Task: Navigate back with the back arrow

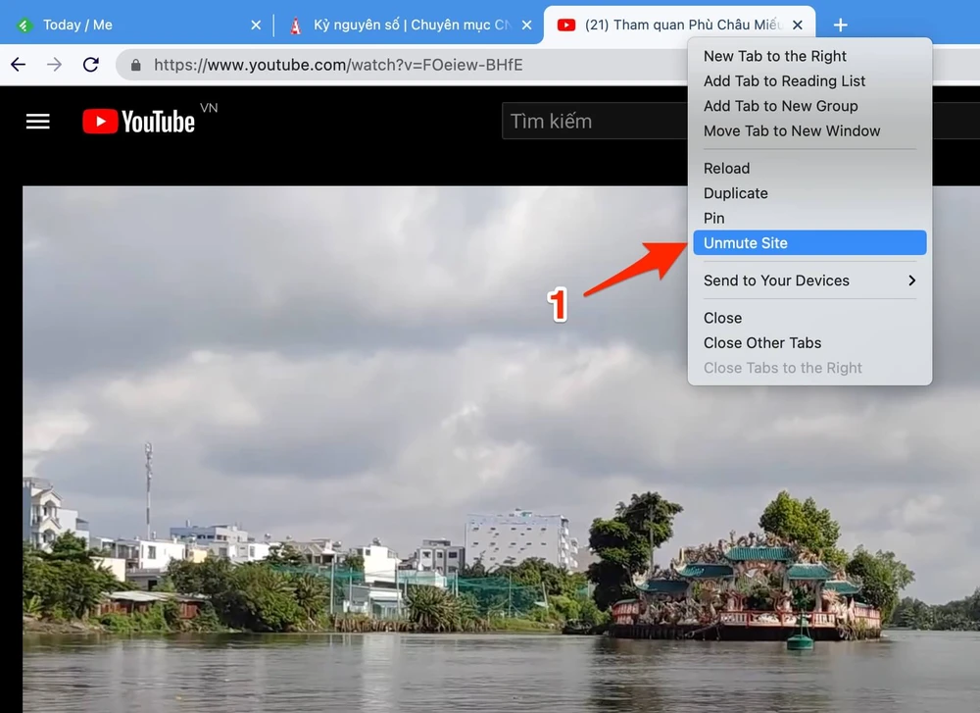Action: 18,65
